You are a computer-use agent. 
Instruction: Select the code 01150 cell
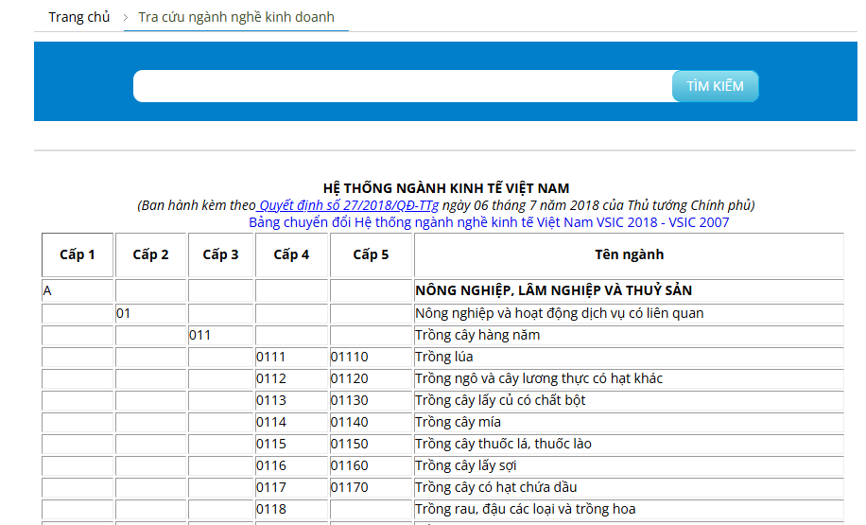[x=372, y=445]
